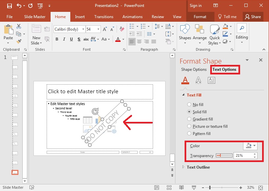Screen dimensions: 269x191
Task: Select the Textbox icon in Format Shape pane
Action: (211, 80)
